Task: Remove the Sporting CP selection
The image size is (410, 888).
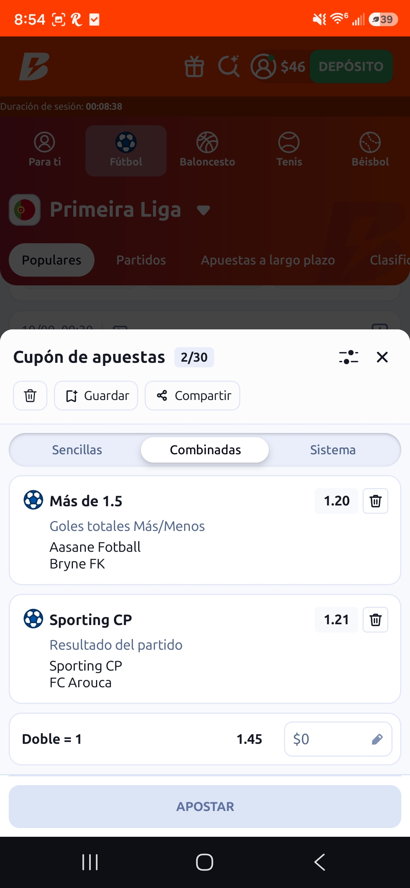Action: pos(375,620)
